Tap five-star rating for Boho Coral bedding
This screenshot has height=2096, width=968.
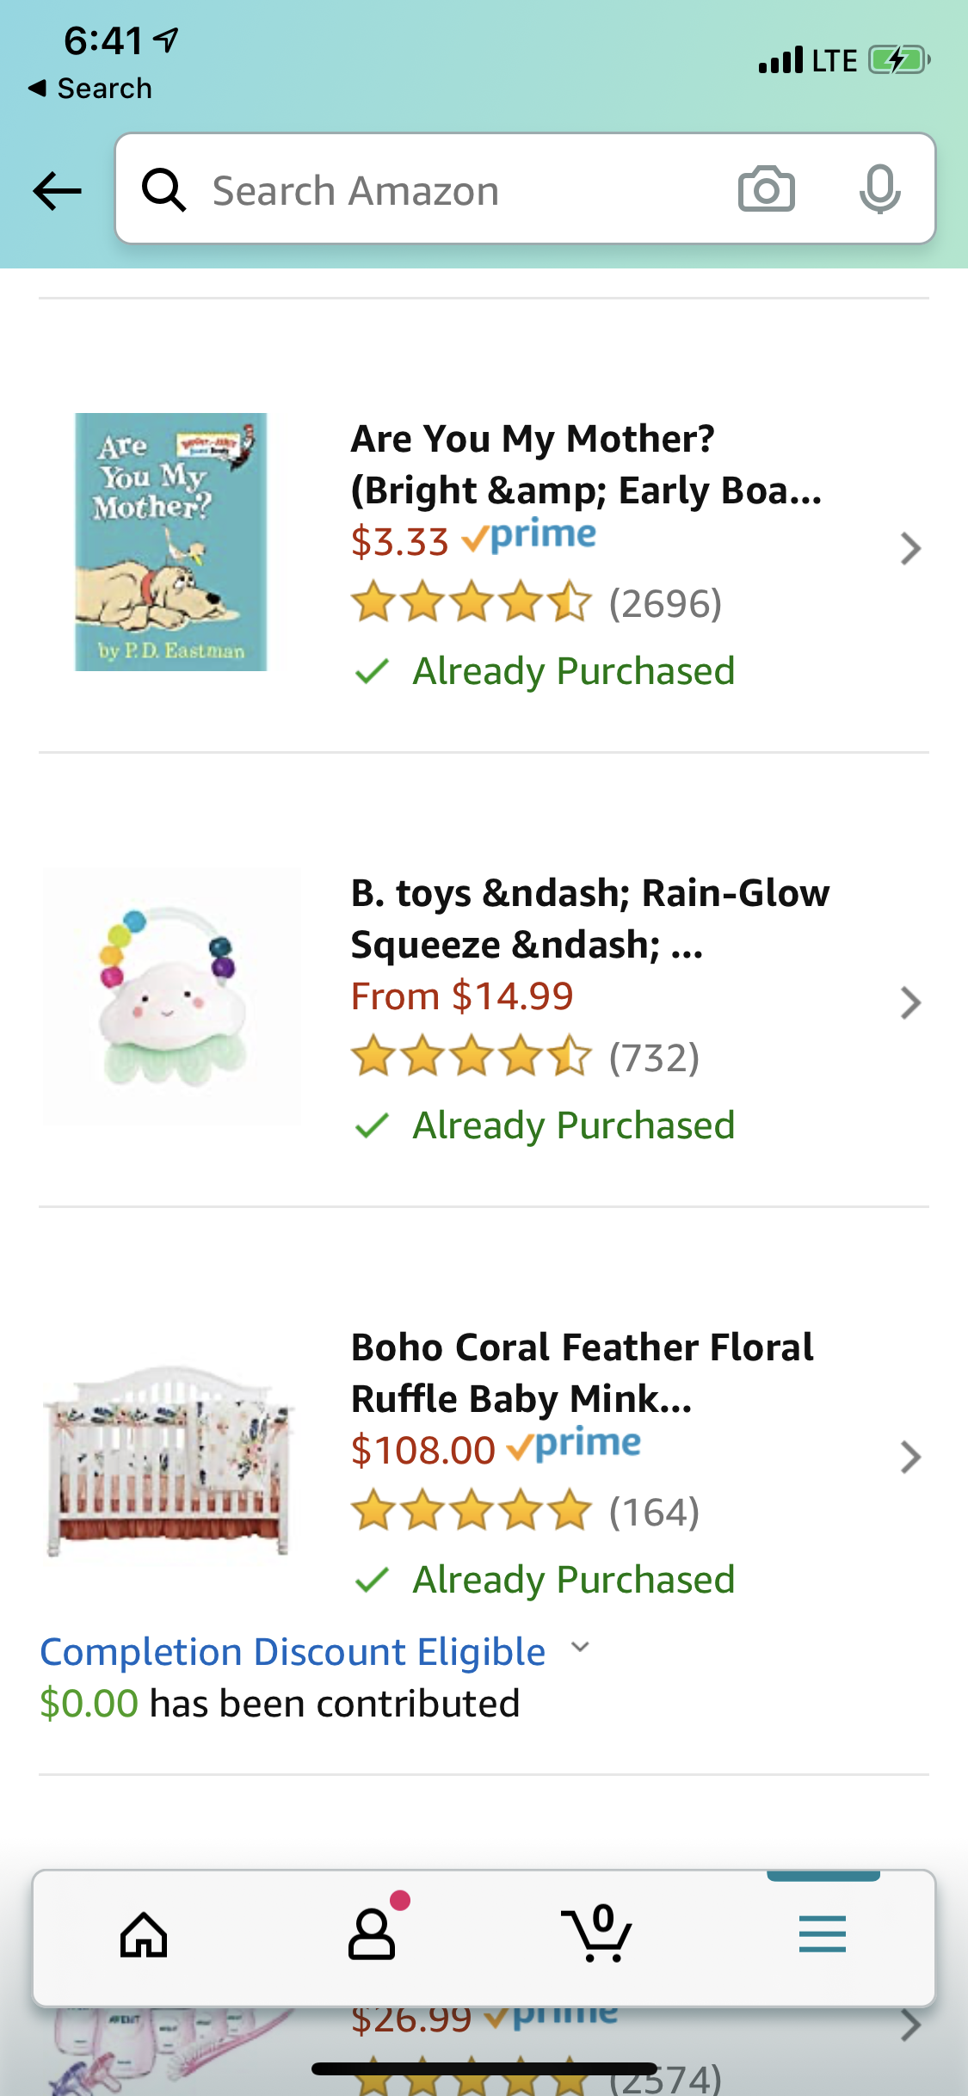(x=472, y=1512)
